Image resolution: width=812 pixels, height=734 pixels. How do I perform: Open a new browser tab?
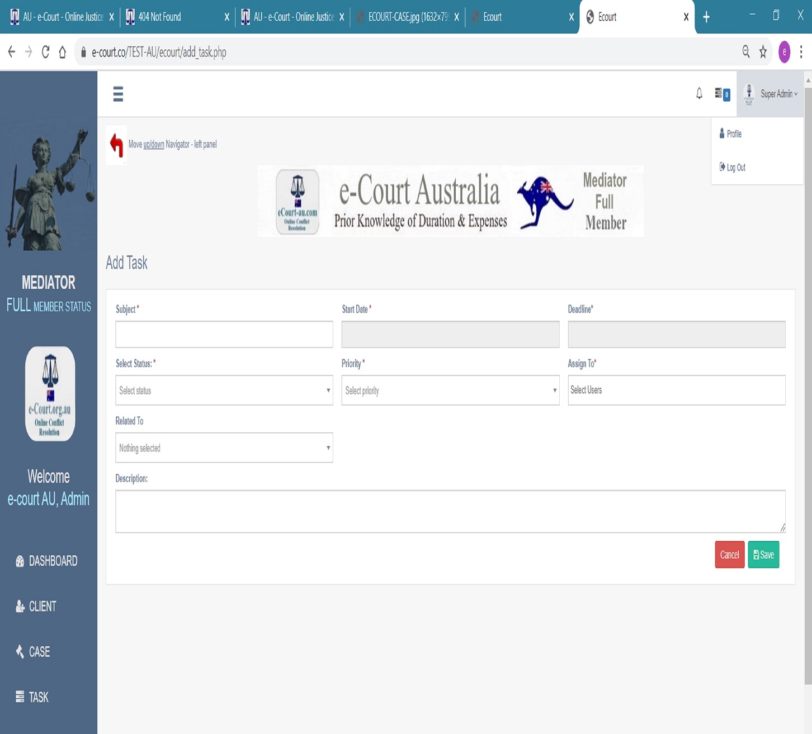point(706,17)
